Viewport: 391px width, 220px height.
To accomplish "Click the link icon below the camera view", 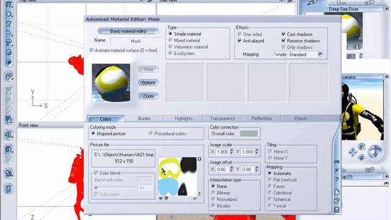I will click(370, 170).
